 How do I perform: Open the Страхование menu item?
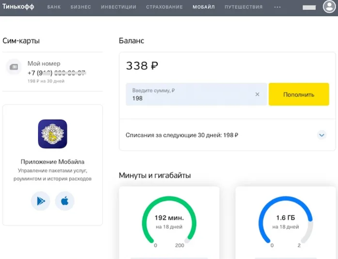(164, 7)
